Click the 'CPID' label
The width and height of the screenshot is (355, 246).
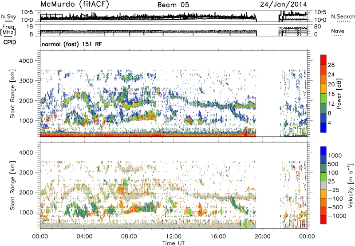[x=10, y=42]
